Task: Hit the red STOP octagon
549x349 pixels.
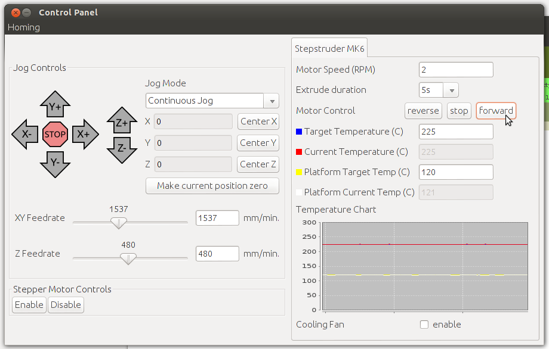Action: click(55, 134)
